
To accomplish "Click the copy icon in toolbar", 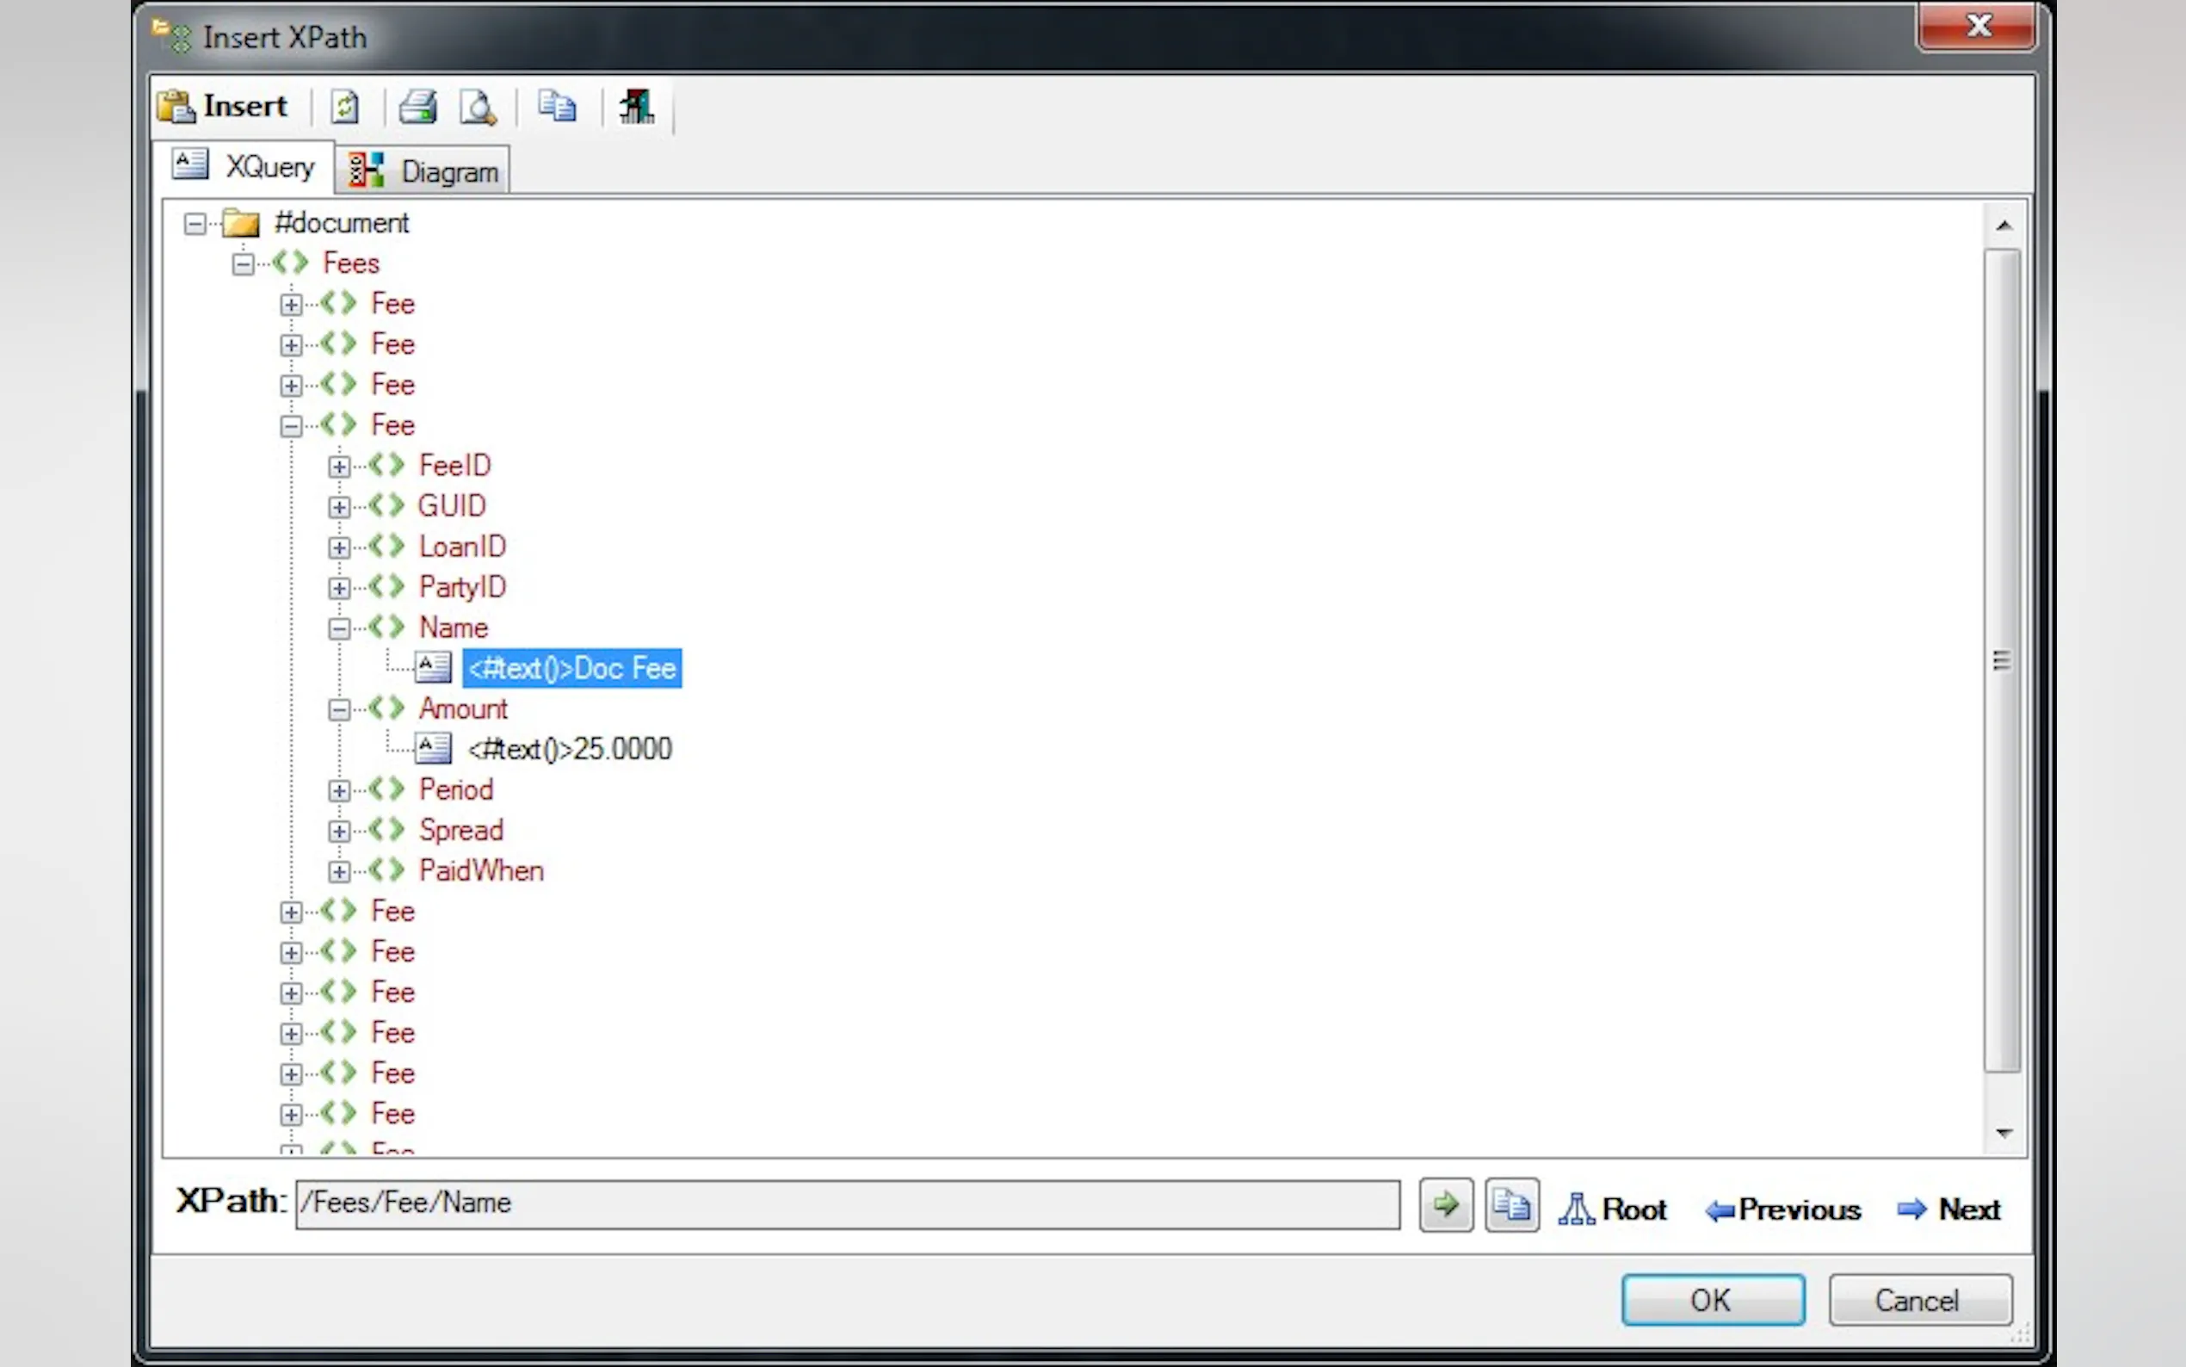I will coord(557,107).
